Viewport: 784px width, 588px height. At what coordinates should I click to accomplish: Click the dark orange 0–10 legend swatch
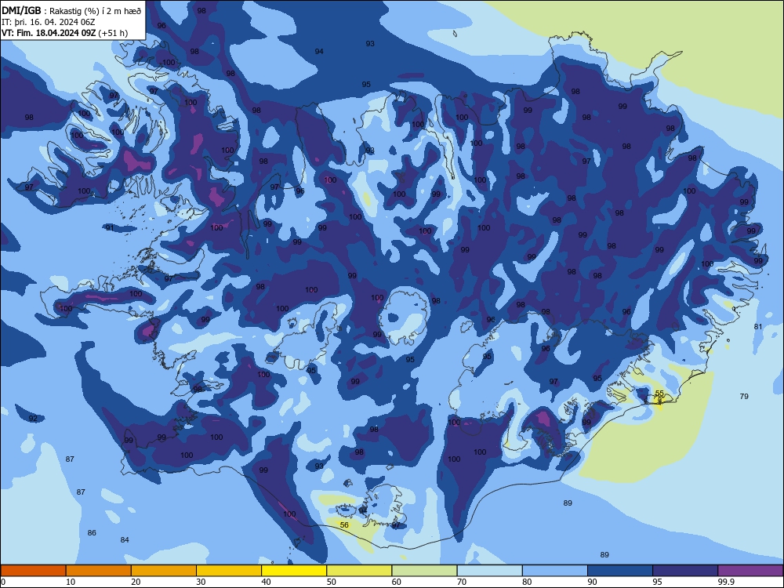pyautogui.click(x=33, y=571)
